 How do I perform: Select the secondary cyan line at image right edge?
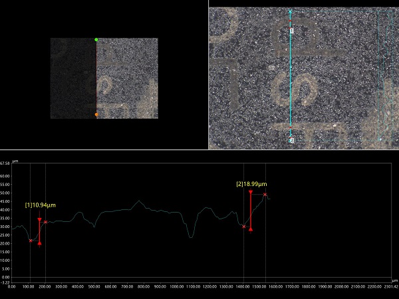(x=380, y=73)
